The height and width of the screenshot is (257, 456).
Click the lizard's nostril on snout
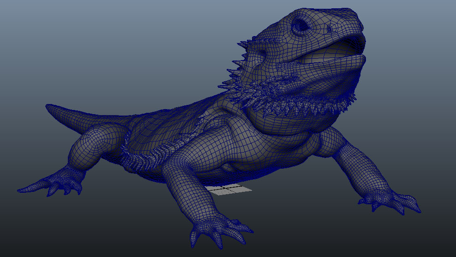pyautogui.click(x=330, y=29)
